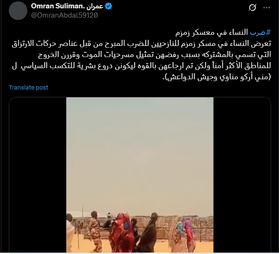This screenshot has width=279, height=254.
Task: Click the black bar left of video
Action: pos(38,175)
